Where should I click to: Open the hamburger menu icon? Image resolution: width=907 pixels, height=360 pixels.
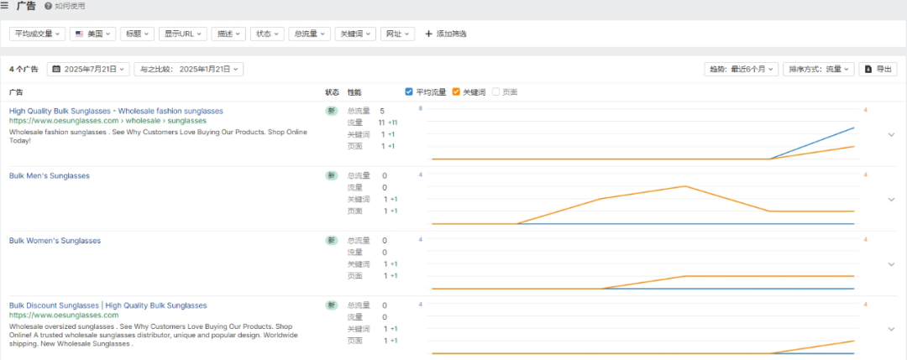[7, 6]
